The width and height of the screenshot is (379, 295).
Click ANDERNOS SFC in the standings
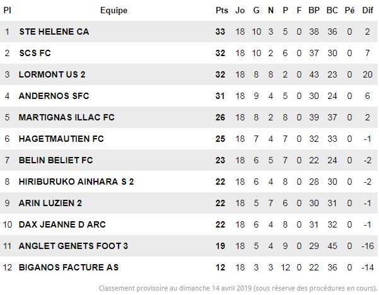pos(54,96)
